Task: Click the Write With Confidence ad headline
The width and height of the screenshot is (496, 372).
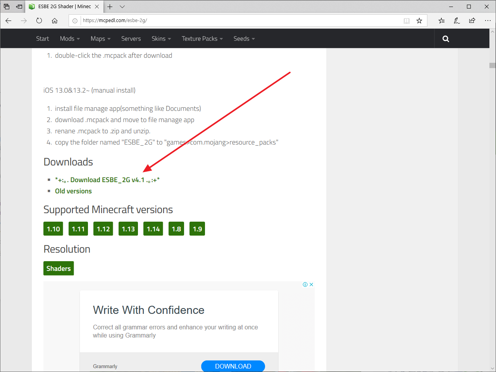Action: 148,310
